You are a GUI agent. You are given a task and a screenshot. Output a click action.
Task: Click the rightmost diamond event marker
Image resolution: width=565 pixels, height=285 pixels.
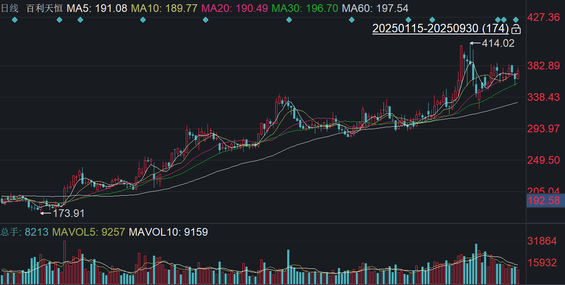coord(516,20)
